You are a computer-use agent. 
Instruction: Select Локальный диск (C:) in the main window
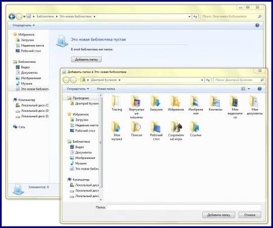click(32, 105)
